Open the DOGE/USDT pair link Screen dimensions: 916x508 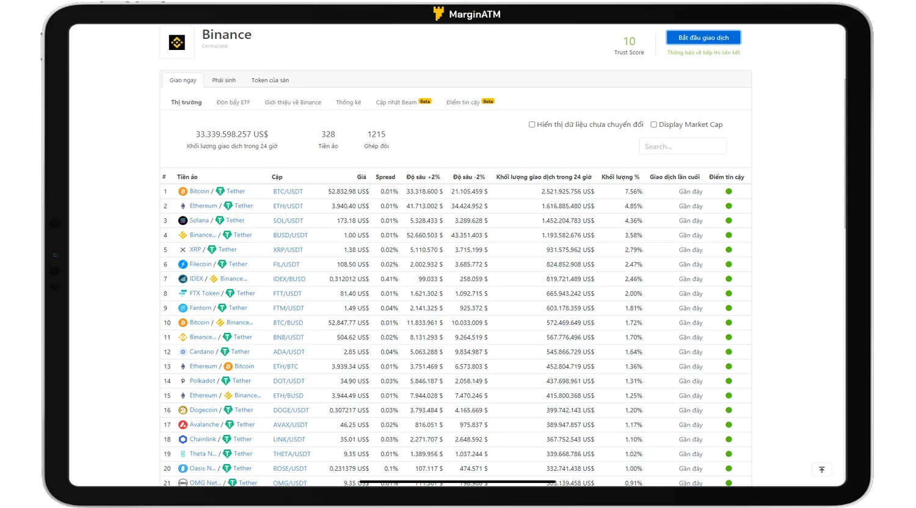pyautogui.click(x=291, y=410)
